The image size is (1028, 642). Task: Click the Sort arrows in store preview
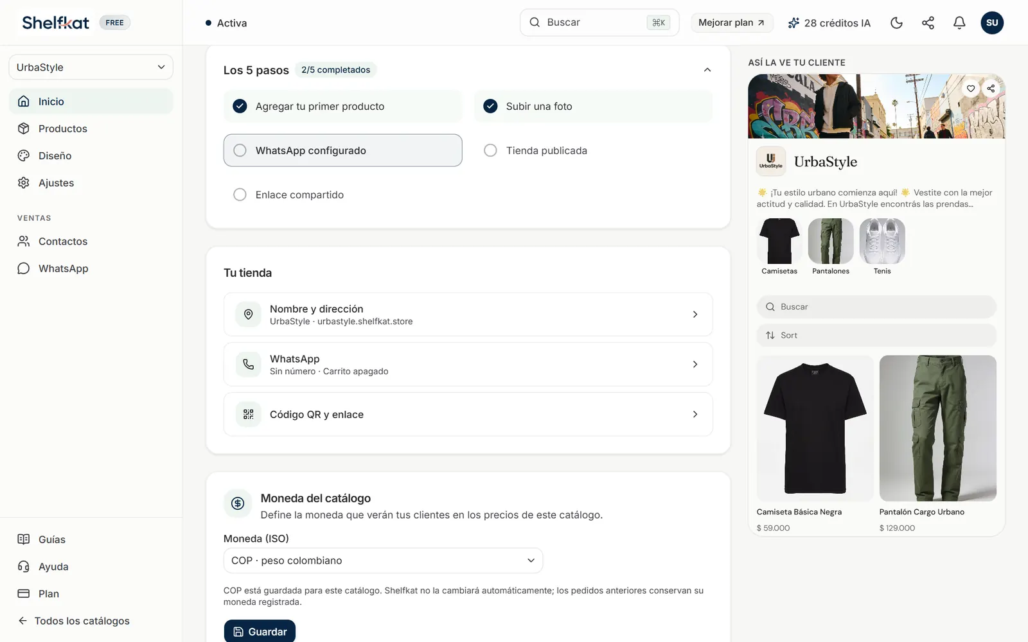click(770, 335)
